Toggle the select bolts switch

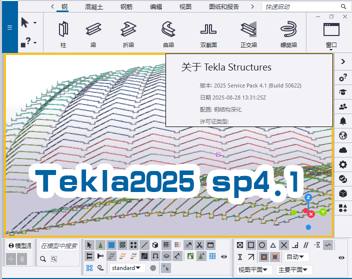click(100, 256)
